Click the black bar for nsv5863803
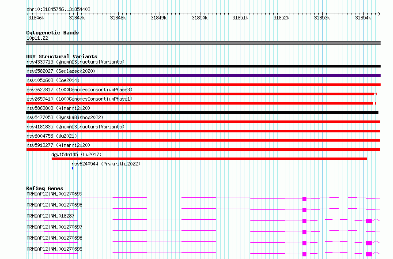 [x=202, y=113]
